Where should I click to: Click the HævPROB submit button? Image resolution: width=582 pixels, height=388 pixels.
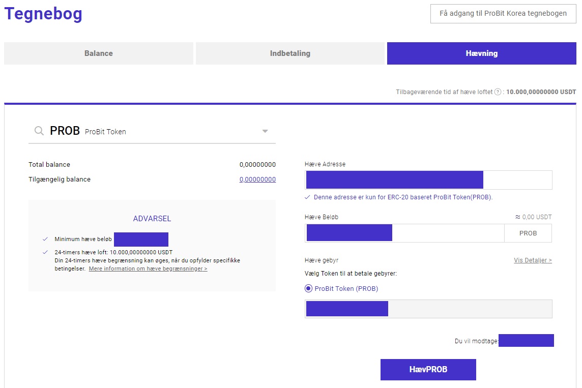[x=428, y=370]
